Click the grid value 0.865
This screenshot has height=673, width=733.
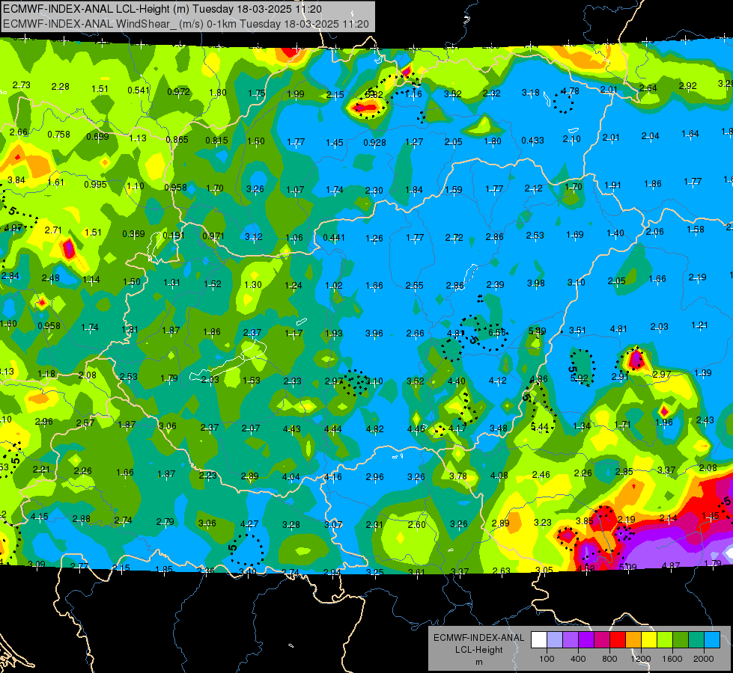coord(177,140)
